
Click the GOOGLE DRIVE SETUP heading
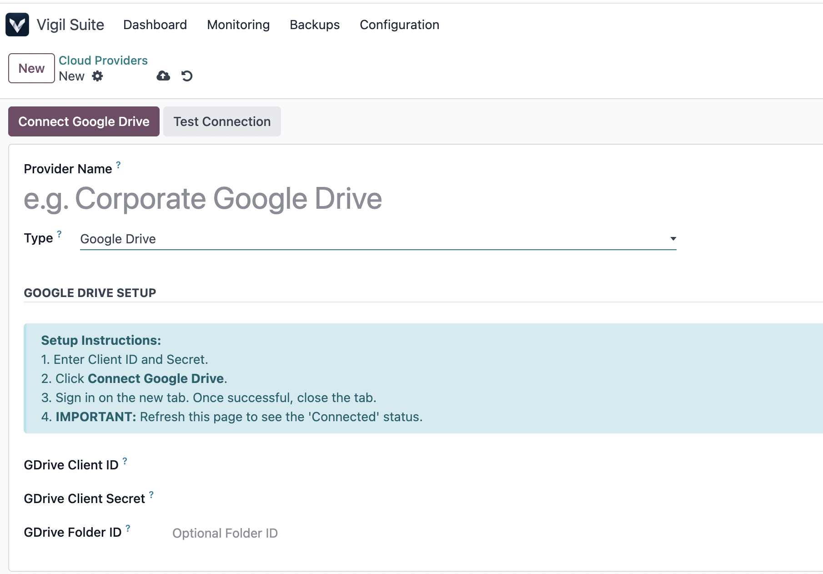[x=90, y=293]
